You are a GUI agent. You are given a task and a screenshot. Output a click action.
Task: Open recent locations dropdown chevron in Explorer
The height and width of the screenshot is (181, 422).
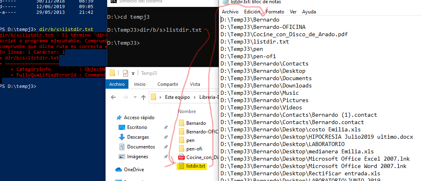click(x=135, y=97)
